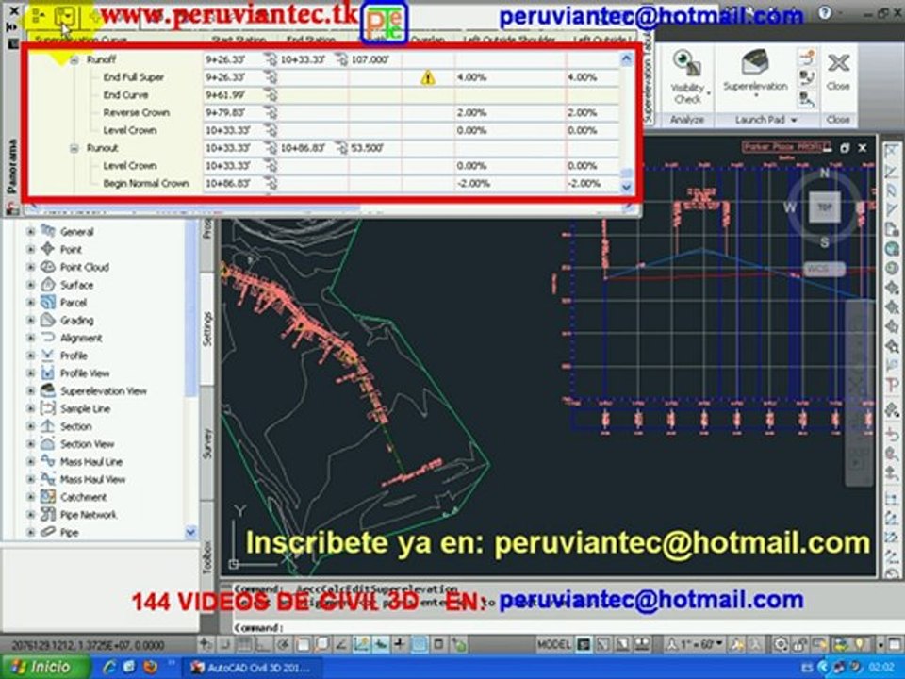Open the Visibility Check tool
Image resolution: width=905 pixels, height=679 pixels.
click(687, 77)
